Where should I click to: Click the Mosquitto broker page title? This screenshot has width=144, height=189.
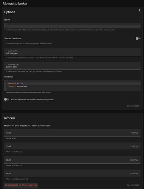[15, 3]
